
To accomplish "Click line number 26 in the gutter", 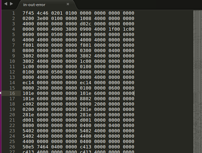I will 12,147.
